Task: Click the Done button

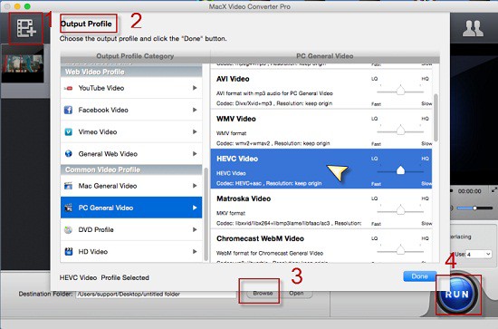Action: [x=419, y=276]
